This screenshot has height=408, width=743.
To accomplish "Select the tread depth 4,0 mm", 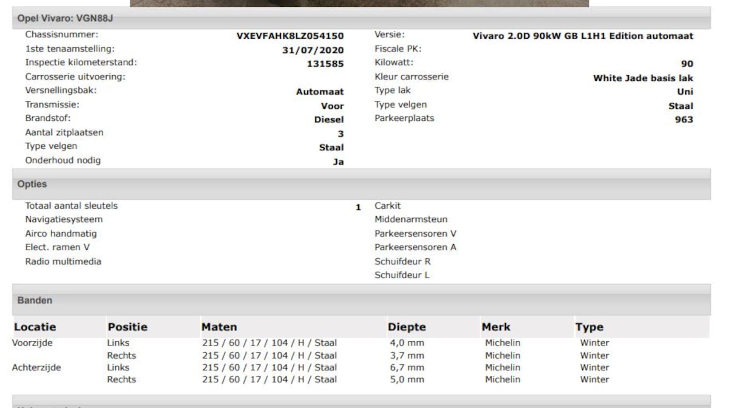I will [x=407, y=343].
